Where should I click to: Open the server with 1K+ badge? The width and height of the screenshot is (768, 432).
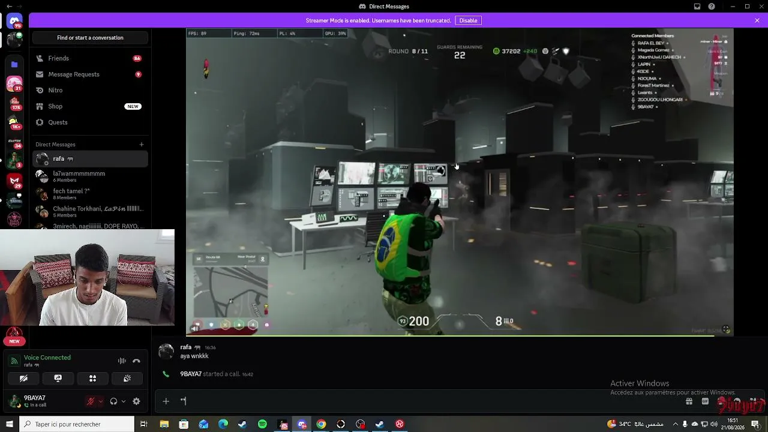coord(14,123)
